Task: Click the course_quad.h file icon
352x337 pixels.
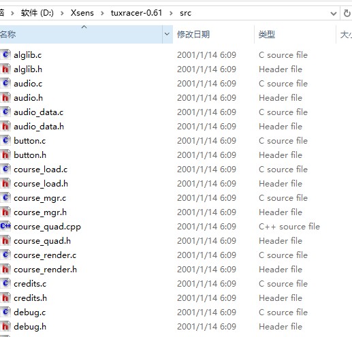Action: pos(5,240)
